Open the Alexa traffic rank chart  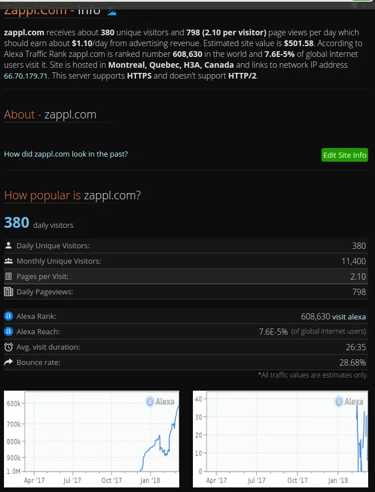(92, 439)
